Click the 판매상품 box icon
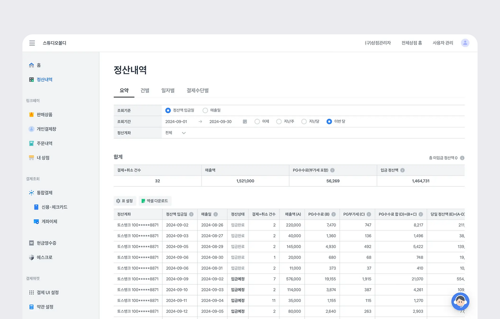 (32, 115)
